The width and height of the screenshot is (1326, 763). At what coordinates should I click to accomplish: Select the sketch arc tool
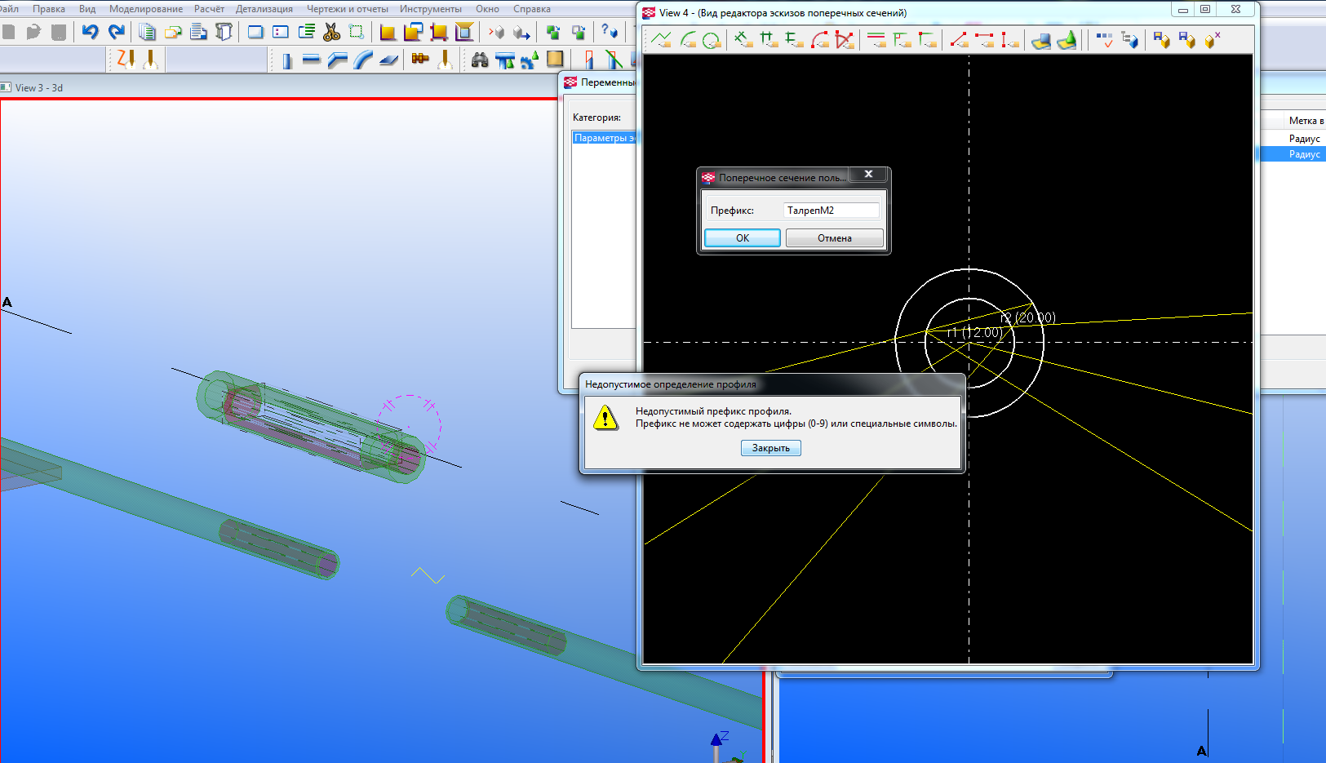click(x=687, y=39)
